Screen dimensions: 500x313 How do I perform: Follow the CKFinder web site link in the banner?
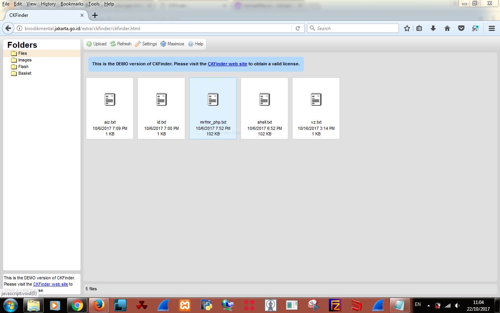click(x=227, y=64)
